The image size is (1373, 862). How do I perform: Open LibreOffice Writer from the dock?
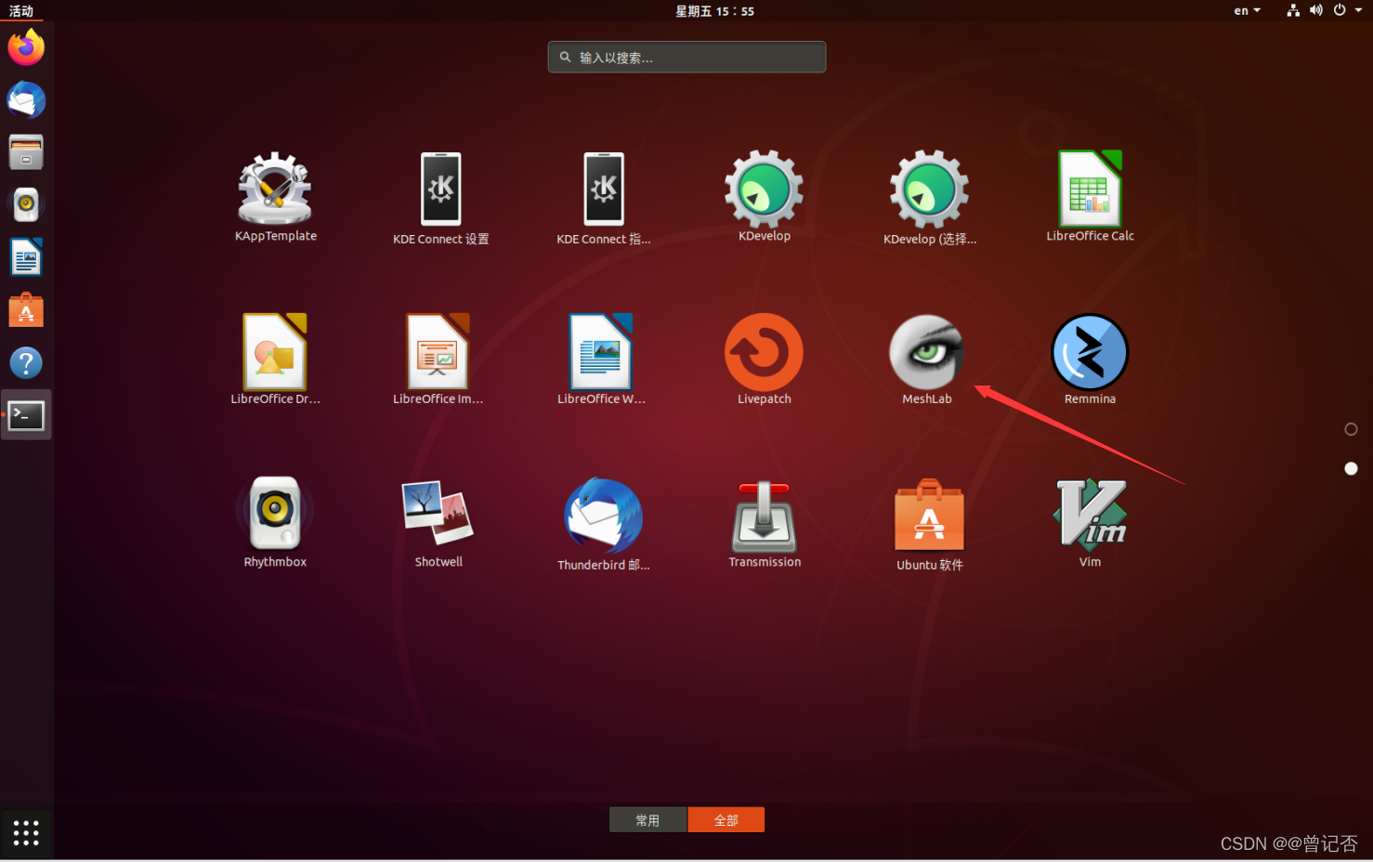point(26,257)
